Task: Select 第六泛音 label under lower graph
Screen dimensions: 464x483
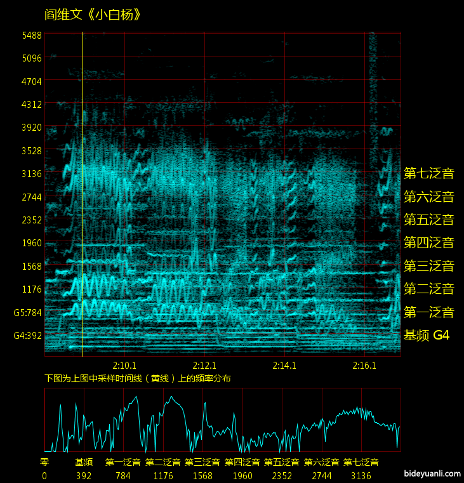Action: 322,462
